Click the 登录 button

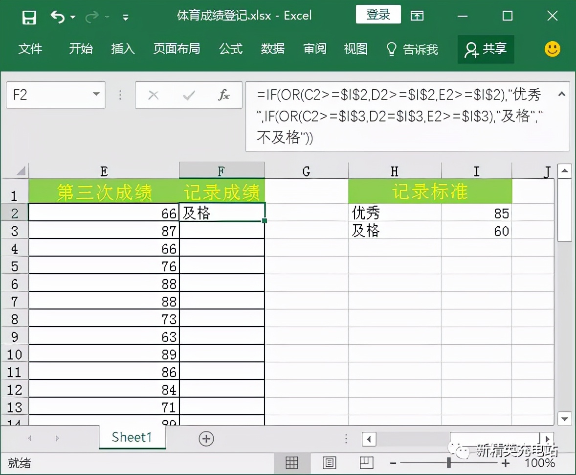coord(378,15)
